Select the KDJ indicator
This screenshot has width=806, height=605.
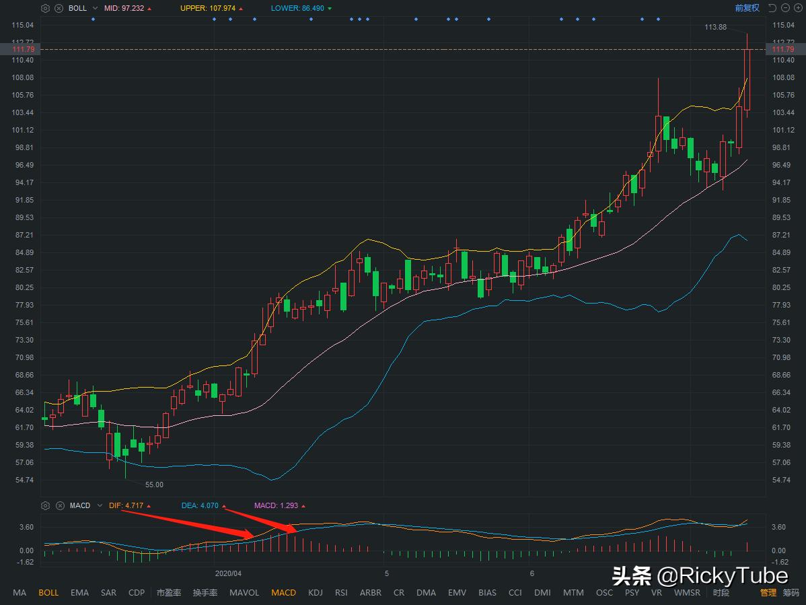click(315, 593)
